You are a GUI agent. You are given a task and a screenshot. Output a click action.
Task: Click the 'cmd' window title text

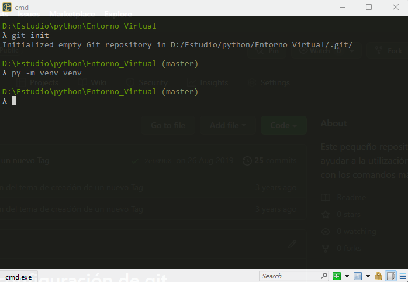[x=22, y=8]
